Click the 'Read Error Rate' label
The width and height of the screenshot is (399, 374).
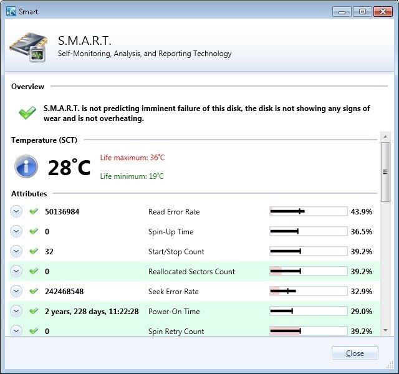(174, 212)
